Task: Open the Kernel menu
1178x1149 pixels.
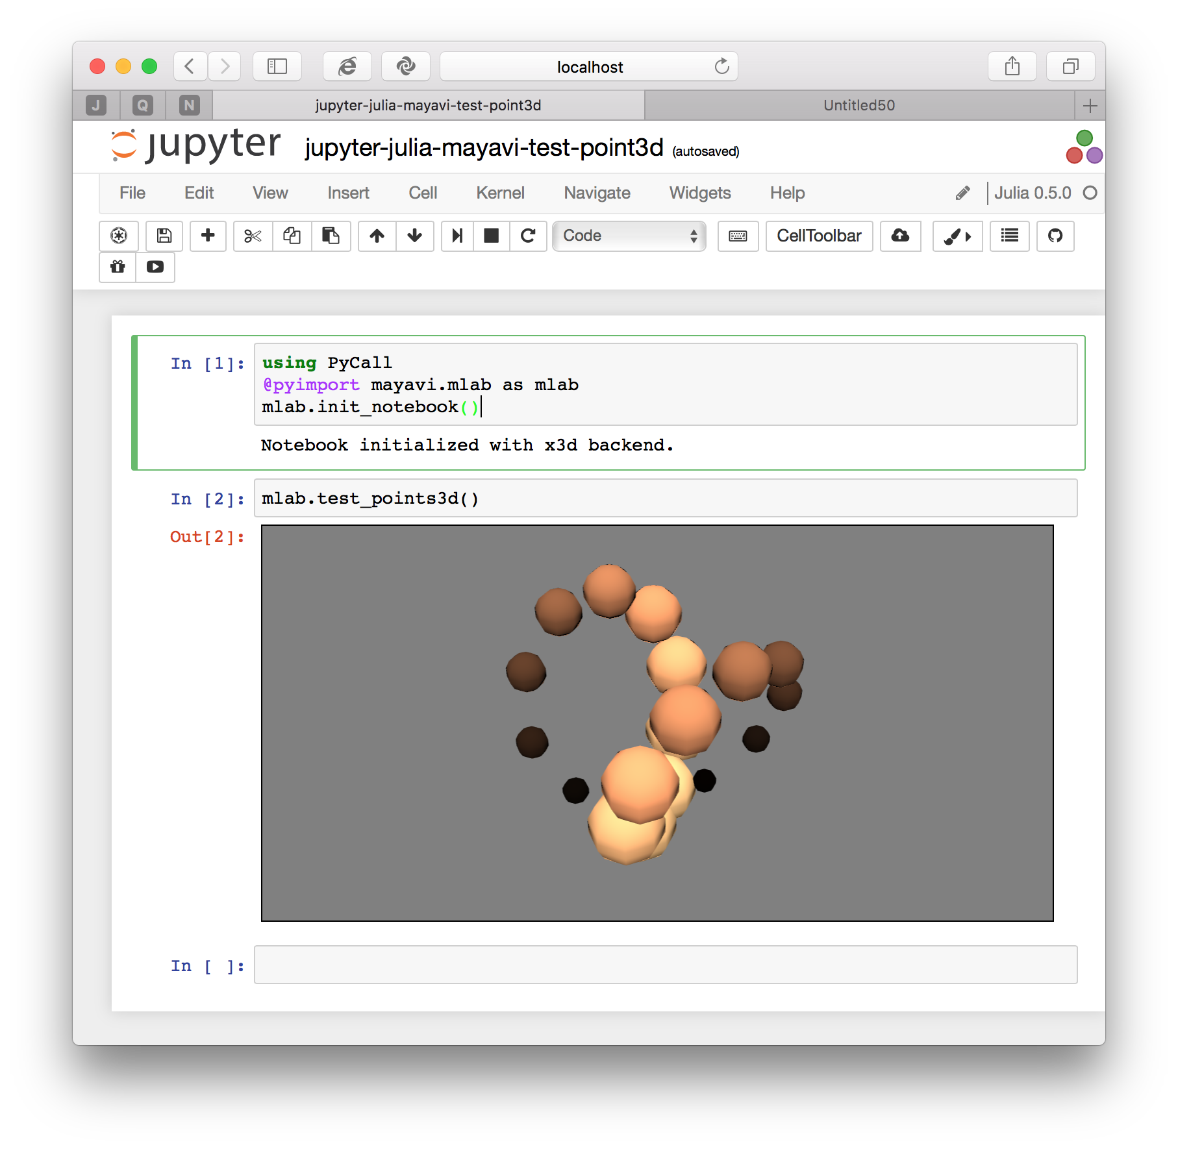Action: click(500, 193)
